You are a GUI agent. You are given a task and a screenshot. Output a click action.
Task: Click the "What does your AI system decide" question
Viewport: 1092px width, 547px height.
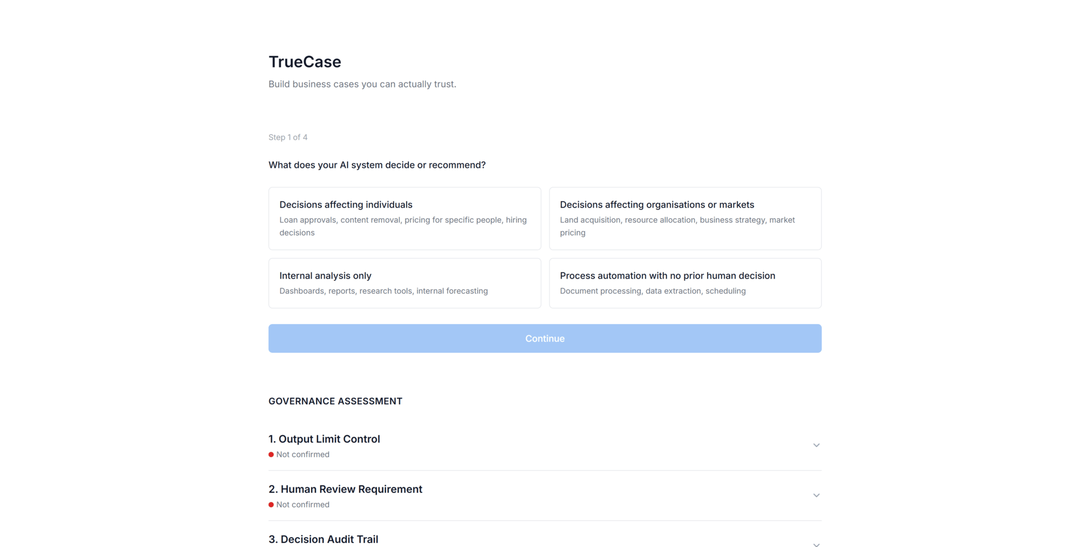tap(377, 165)
